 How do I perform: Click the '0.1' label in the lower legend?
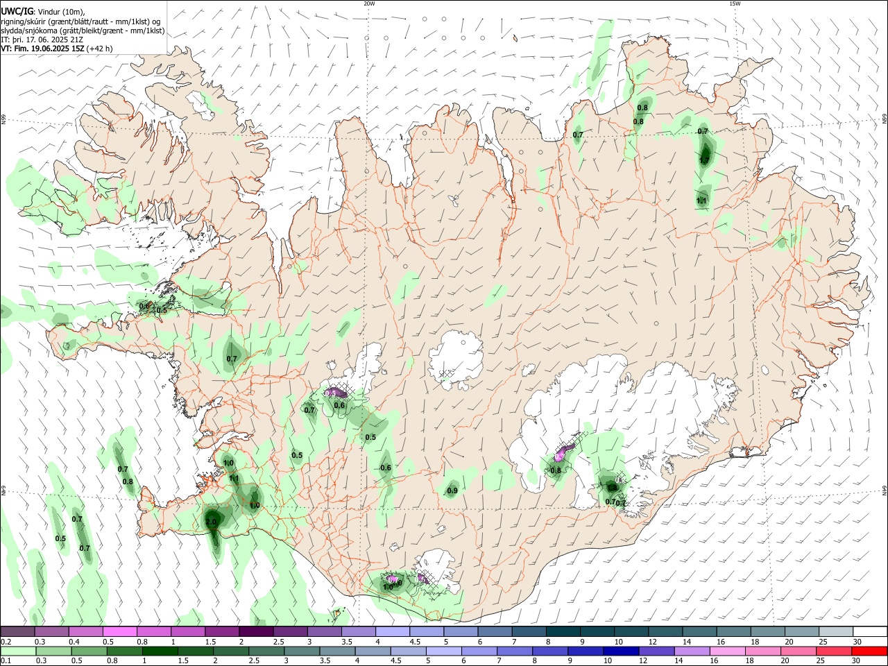point(6,661)
